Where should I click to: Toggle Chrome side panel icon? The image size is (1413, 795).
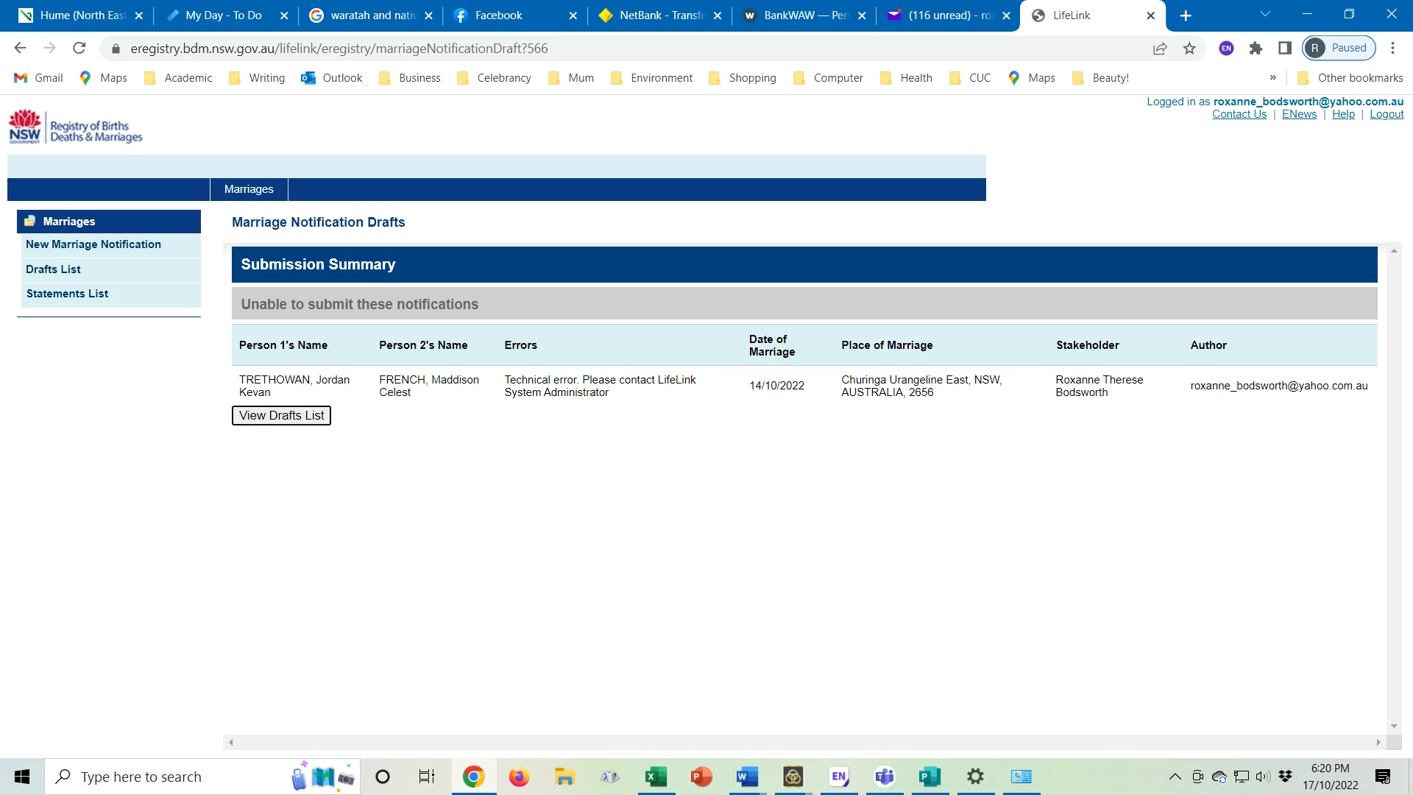click(x=1285, y=49)
